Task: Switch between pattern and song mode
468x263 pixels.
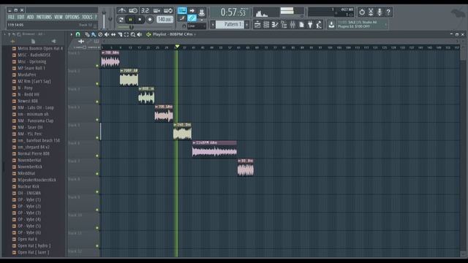Action: (121, 20)
